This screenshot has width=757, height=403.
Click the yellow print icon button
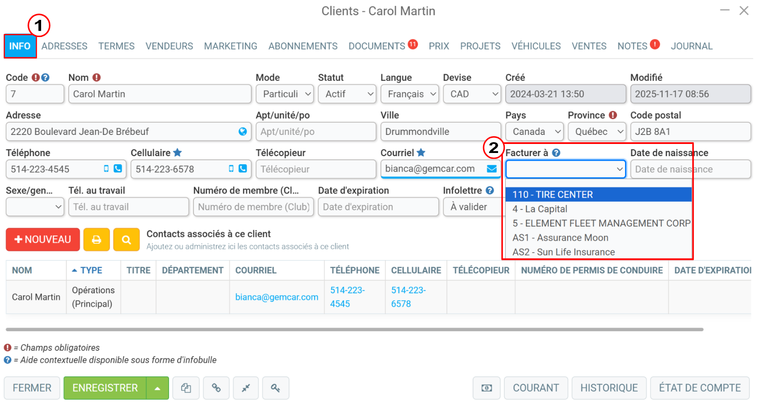click(x=96, y=240)
